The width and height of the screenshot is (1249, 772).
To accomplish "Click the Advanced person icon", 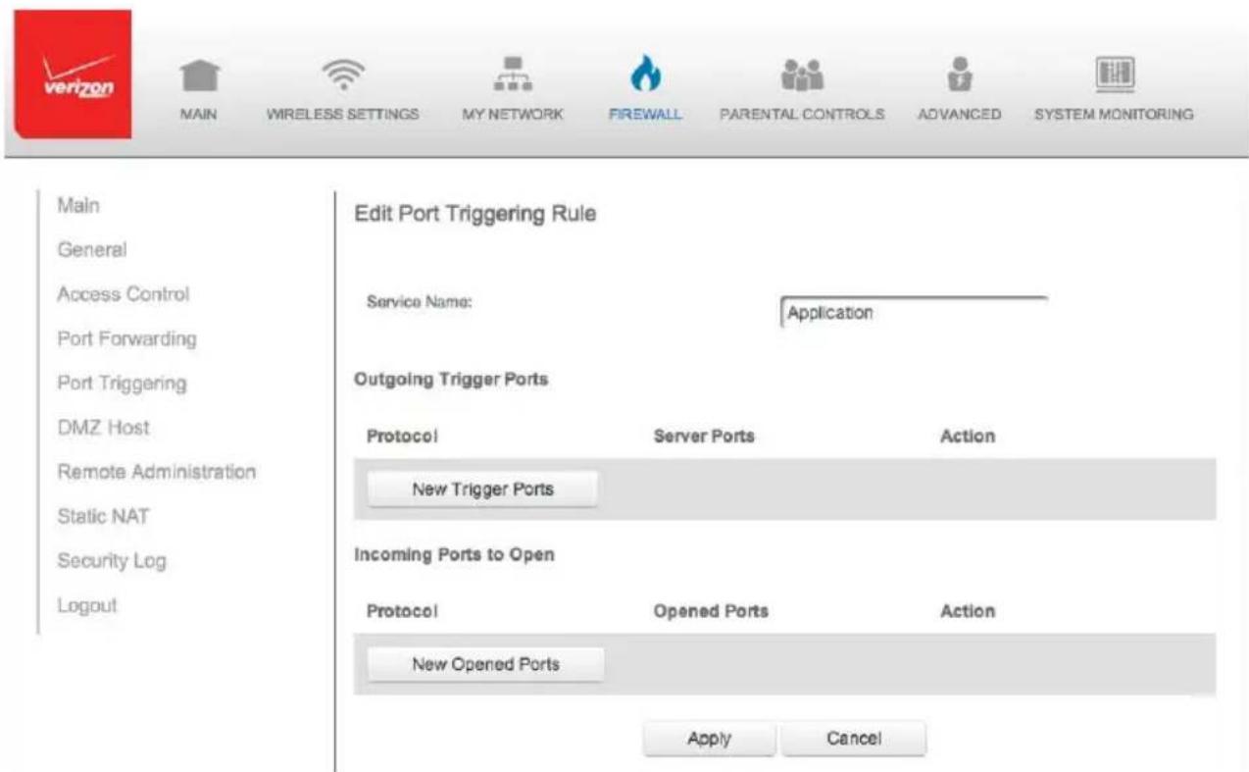I will pyautogui.click(x=959, y=75).
